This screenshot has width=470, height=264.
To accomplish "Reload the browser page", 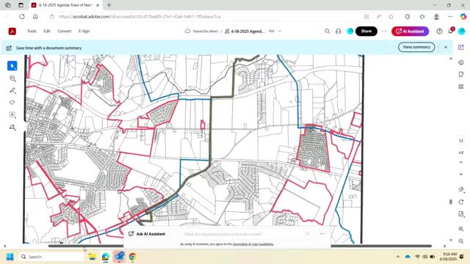I will click(x=22, y=17).
